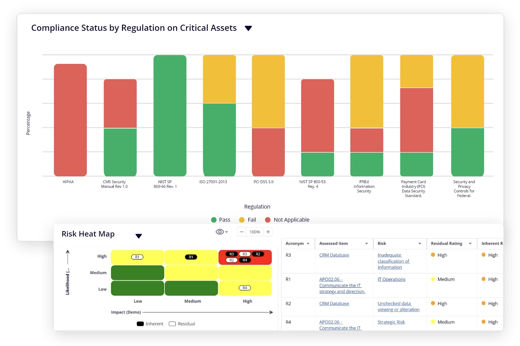Open the IT Operations risk link

[391, 279]
